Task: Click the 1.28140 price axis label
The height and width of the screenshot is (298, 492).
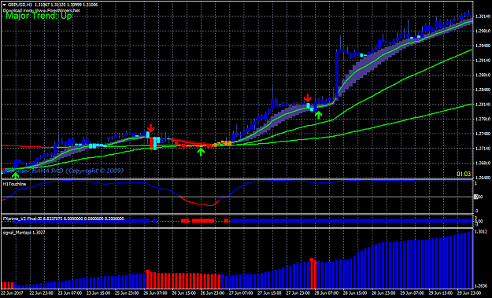Action: [483, 105]
